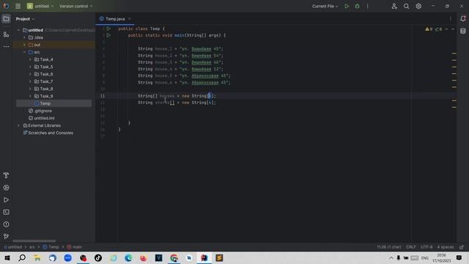The width and height of the screenshot is (469, 264).
Task: Open the Structure tool window icon
Action: pyautogui.click(x=6, y=34)
